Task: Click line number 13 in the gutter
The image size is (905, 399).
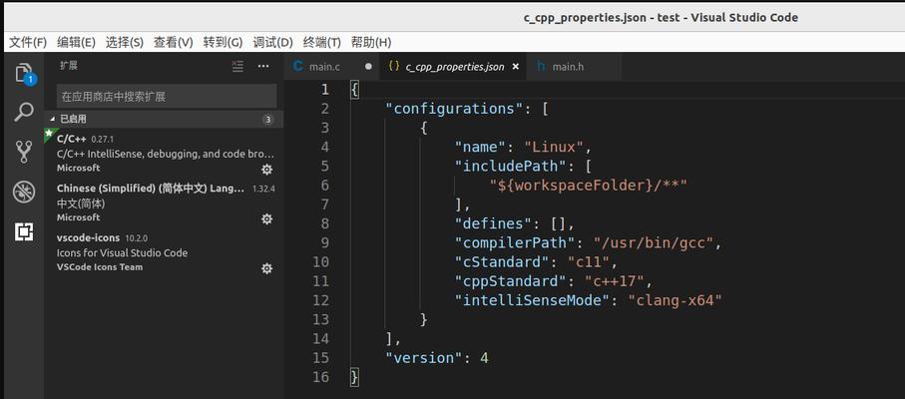Action: click(321, 319)
